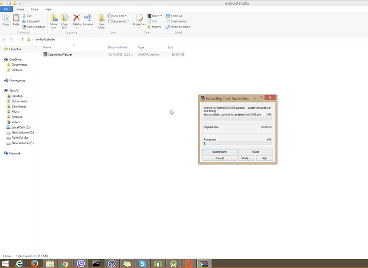Open the Windows Start button

5,264
